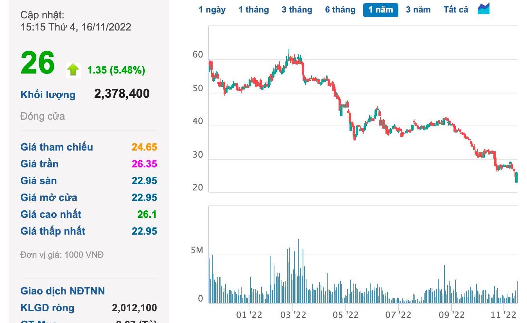527x323 pixels.
Task: Click the "Giá mở cửa" row label
Action: coord(49,197)
